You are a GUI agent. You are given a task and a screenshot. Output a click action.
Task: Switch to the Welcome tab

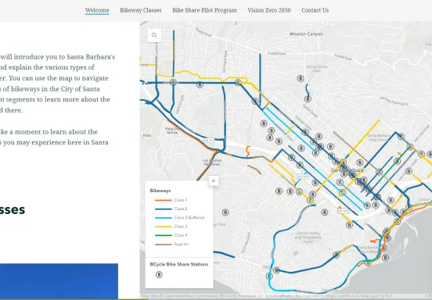pos(97,10)
